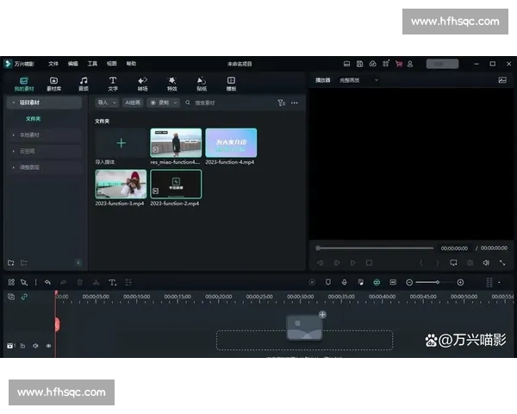
Task: Open the 模板 templates tab
Action: 231,84
